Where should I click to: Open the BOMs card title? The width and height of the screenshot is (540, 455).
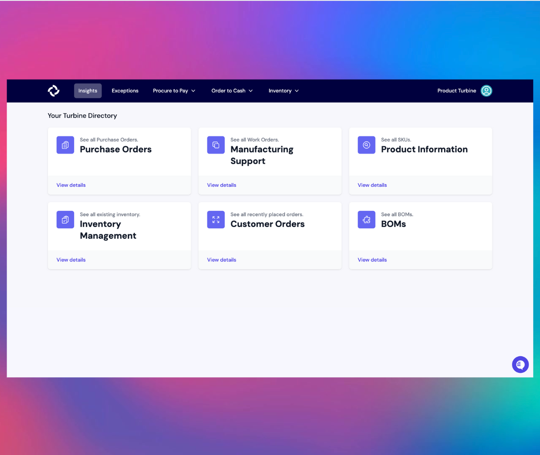point(393,224)
